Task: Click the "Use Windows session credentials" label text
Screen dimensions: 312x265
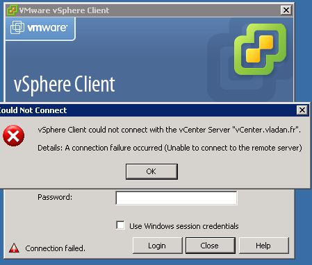Action: tap(184, 226)
